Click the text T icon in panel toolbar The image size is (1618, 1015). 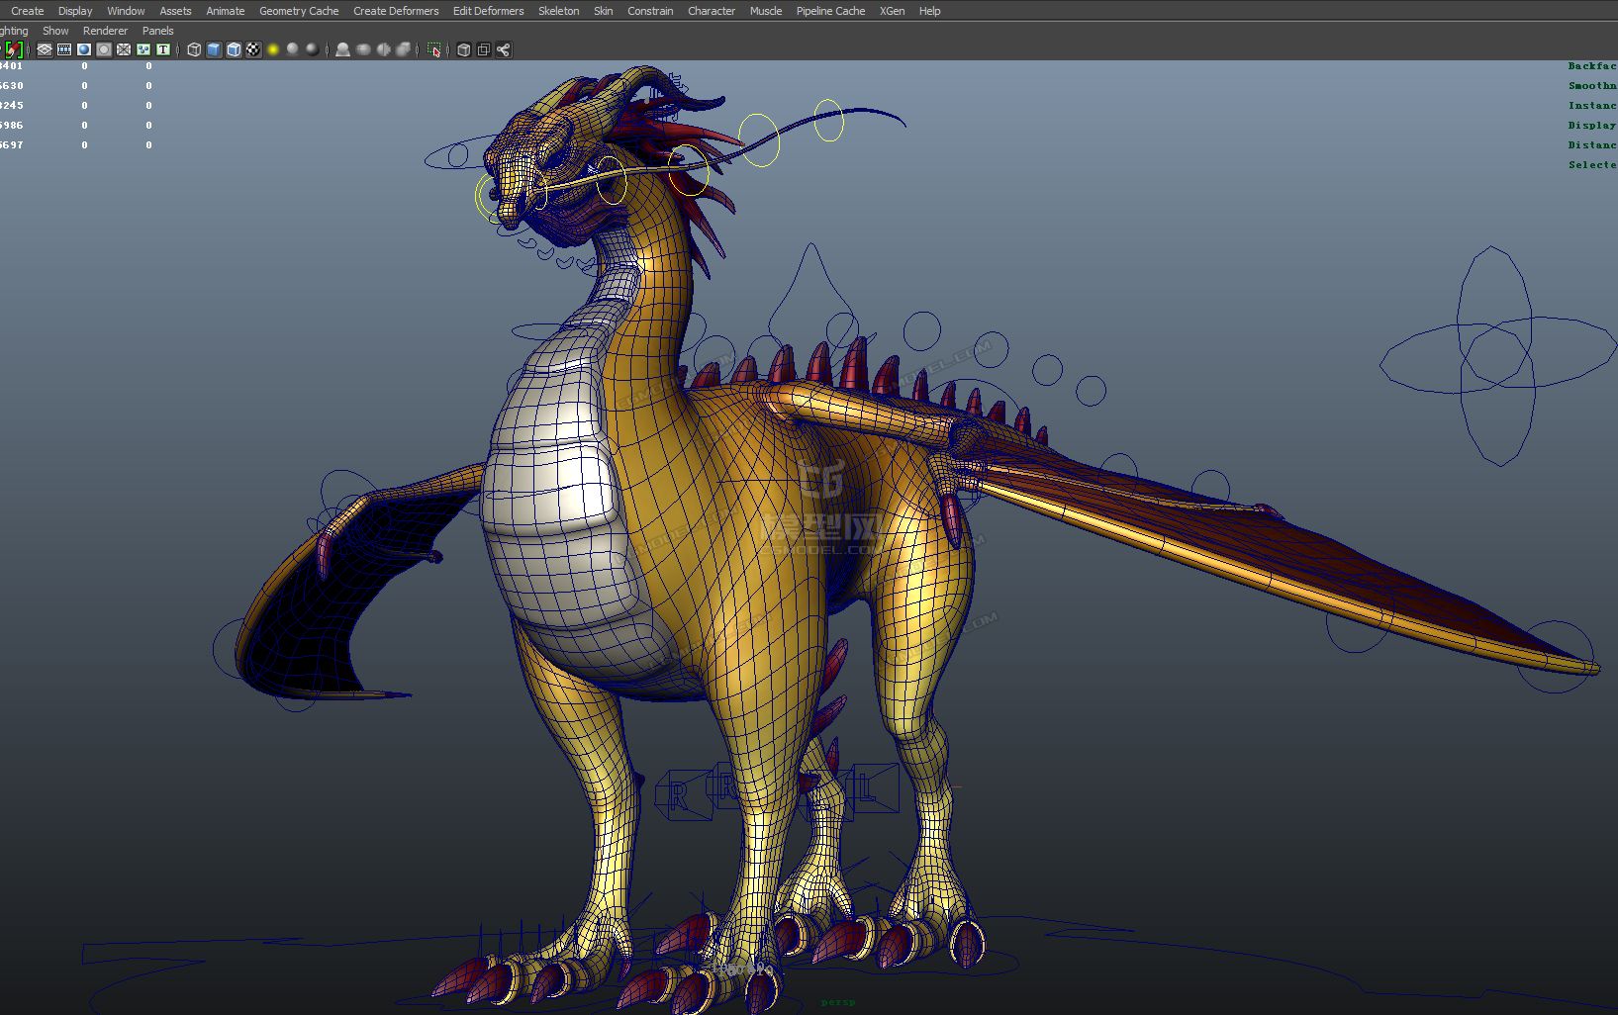click(163, 49)
